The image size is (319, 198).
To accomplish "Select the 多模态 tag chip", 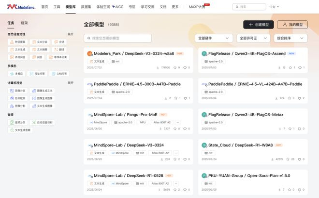I will tap(16, 74).
